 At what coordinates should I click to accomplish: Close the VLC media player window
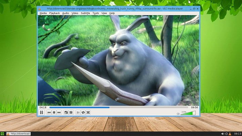(x=198, y=9)
